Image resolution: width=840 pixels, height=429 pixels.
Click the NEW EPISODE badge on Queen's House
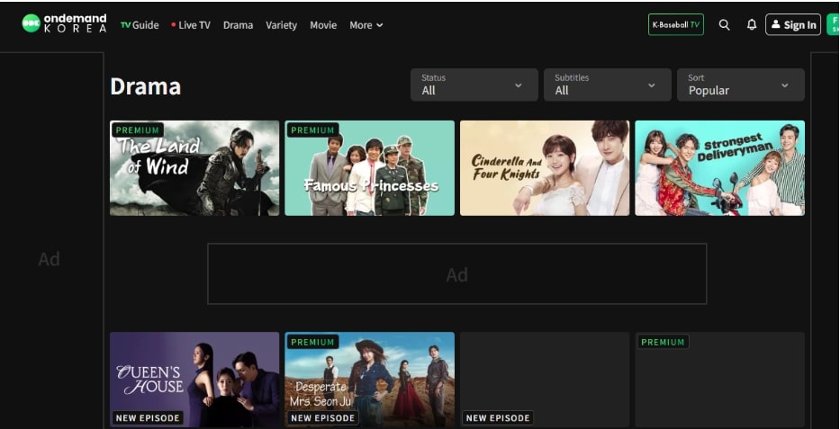(148, 418)
